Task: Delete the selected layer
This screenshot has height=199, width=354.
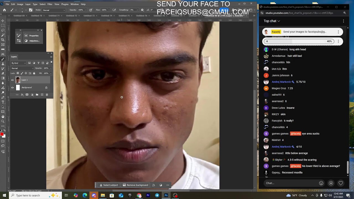Action: click(x=47, y=95)
